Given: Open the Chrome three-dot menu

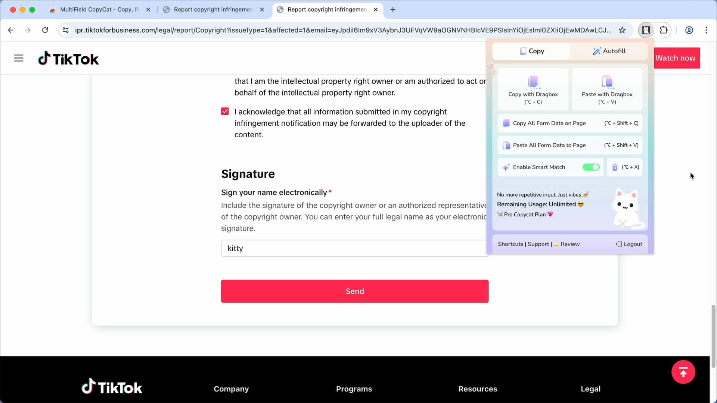Looking at the screenshot, I should (x=707, y=30).
